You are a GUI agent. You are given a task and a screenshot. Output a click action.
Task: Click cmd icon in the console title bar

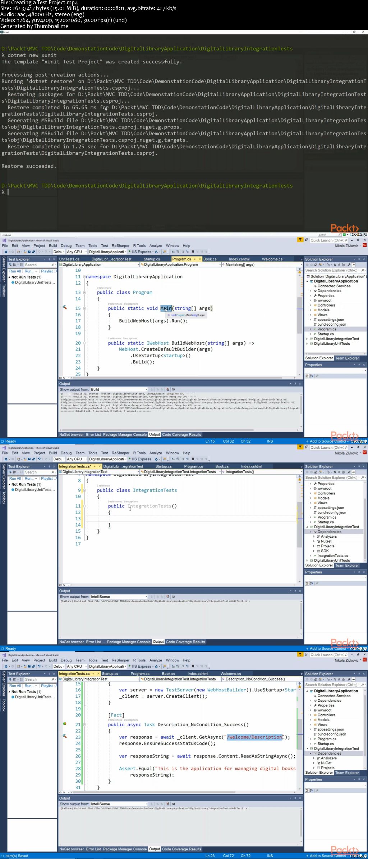point(2,32)
